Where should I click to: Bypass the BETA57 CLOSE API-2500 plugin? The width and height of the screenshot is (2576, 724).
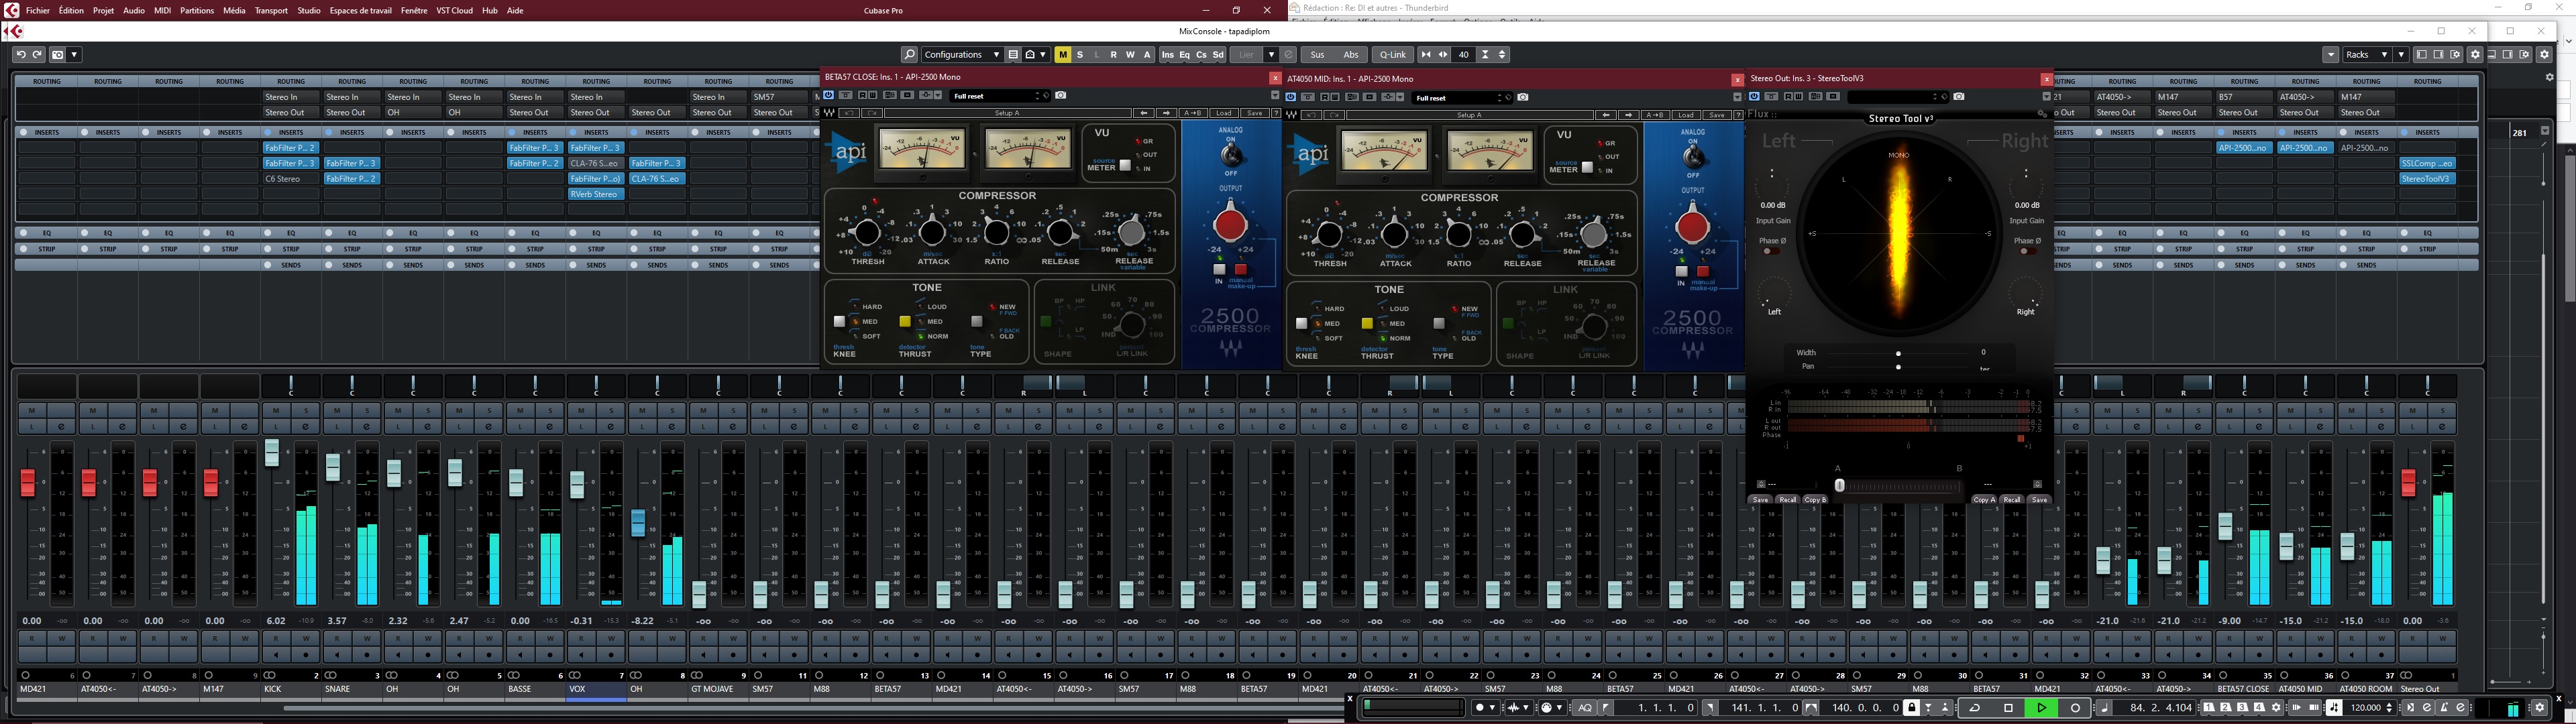[829, 95]
